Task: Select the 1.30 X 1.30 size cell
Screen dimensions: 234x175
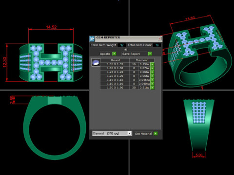Action: (115, 68)
